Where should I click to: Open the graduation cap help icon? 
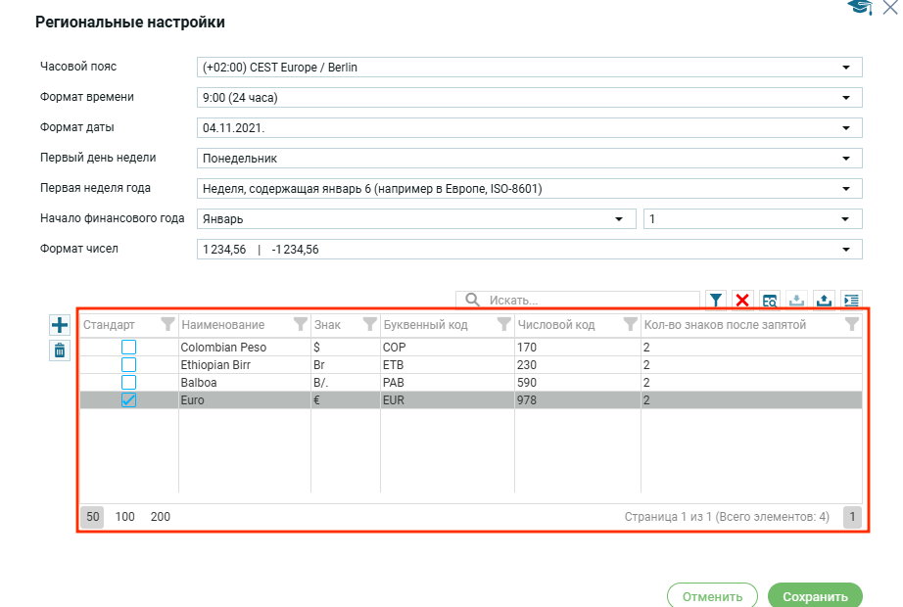[x=860, y=8]
